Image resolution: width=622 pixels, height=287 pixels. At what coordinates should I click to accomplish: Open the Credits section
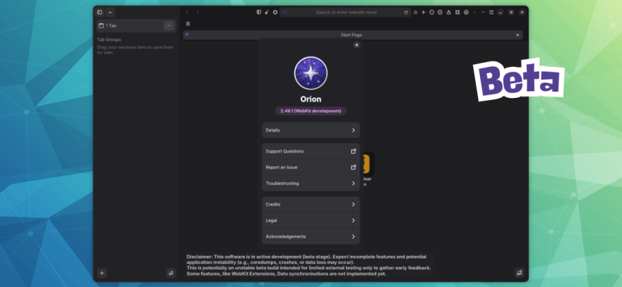tap(310, 204)
